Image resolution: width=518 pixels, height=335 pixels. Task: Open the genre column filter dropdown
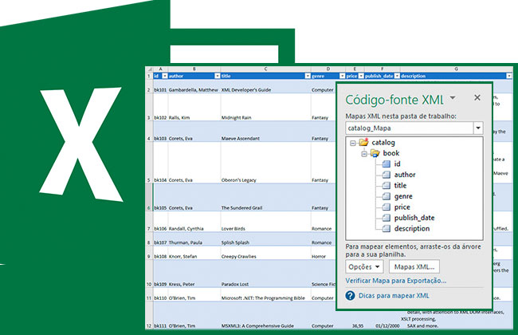[x=342, y=76]
